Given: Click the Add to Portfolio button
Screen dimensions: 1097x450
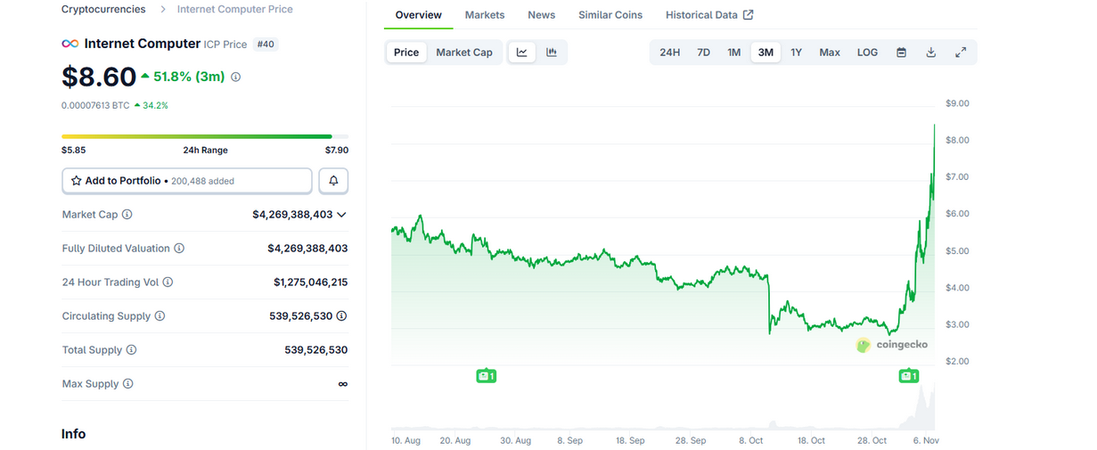Looking at the screenshot, I should point(187,181).
